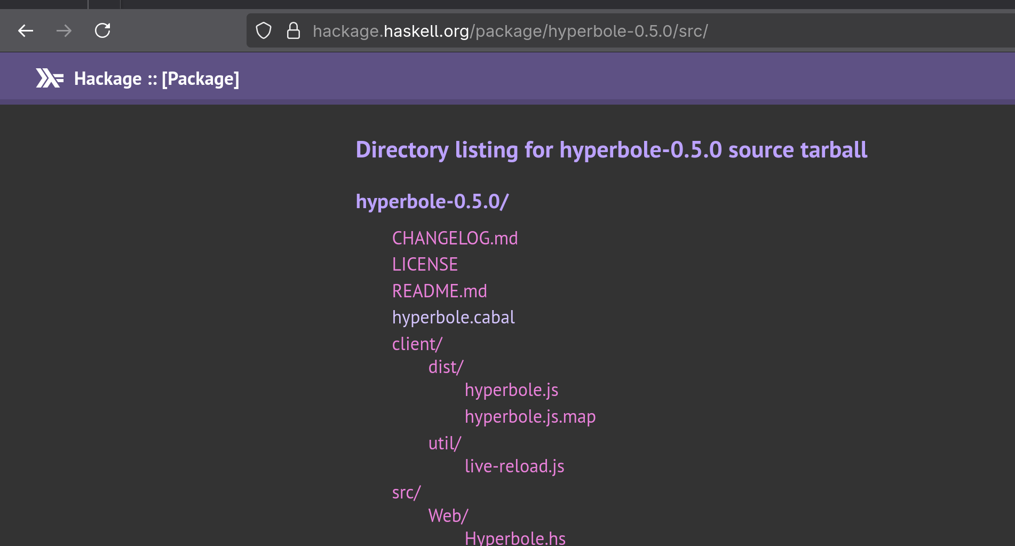Open README.md file
The width and height of the screenshot is (1015, 546).
click(x=439, y=291)
